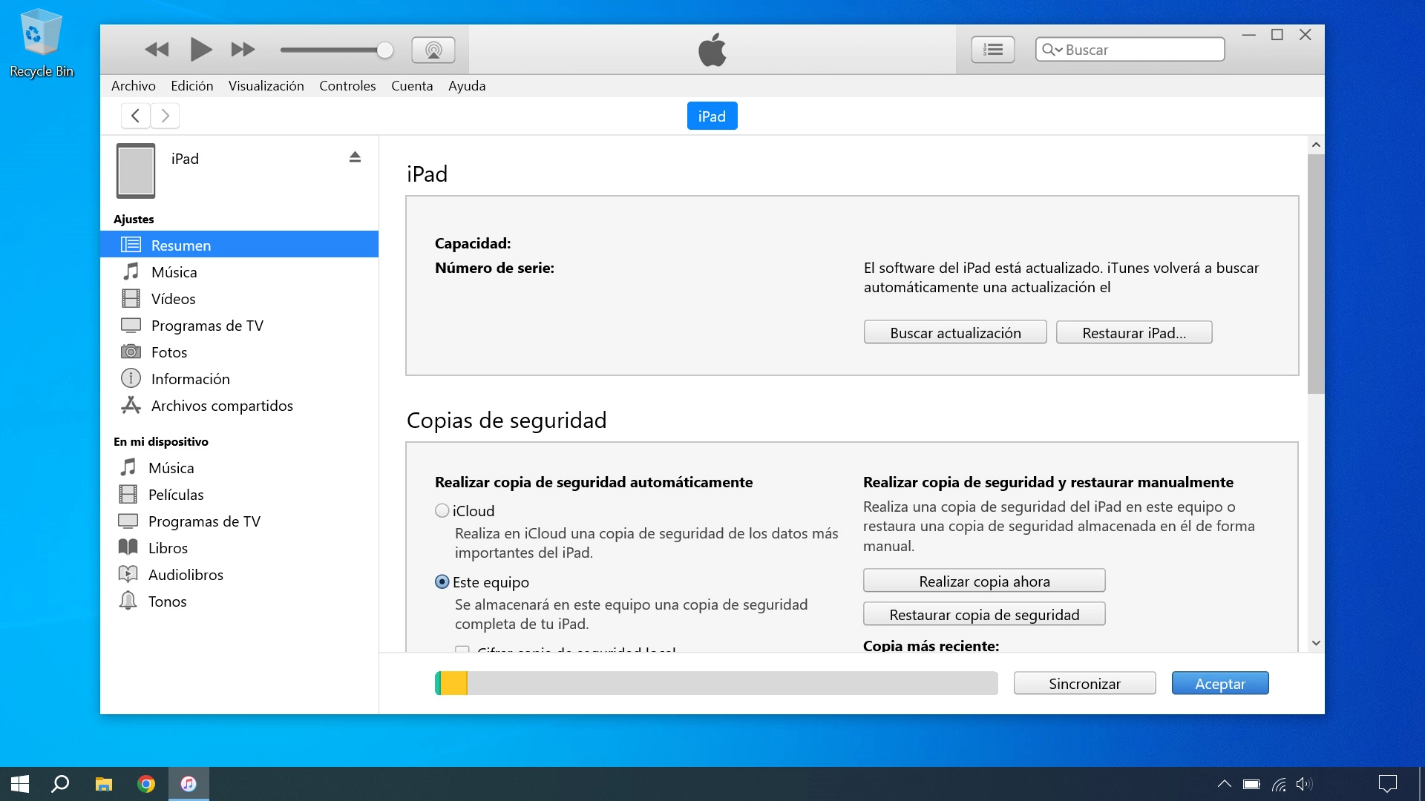Open the up-next queue list
The width and height of the screenshot is (1425, 801).
[992, 49]
